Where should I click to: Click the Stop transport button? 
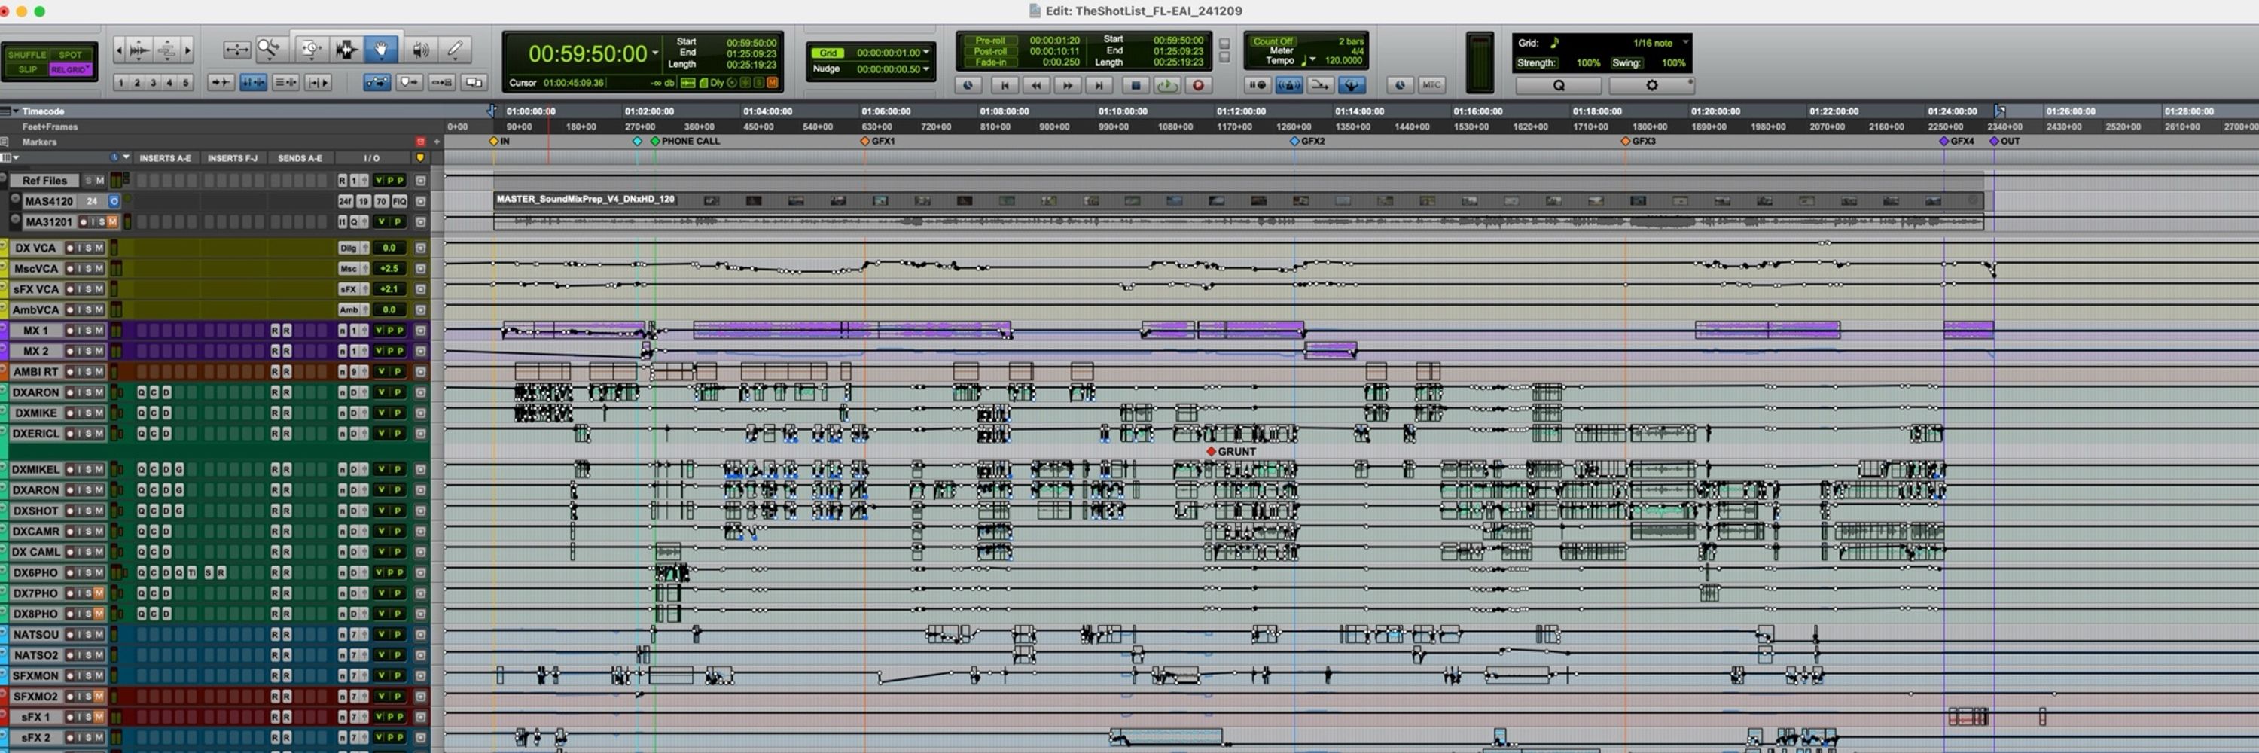click(x=1136, y=85)
